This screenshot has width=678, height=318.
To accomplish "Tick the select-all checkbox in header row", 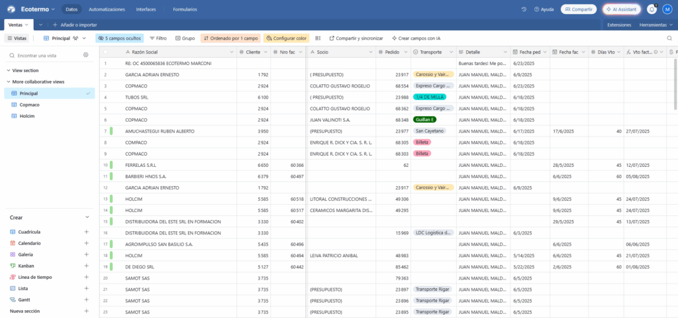I will tap(105, 52).
